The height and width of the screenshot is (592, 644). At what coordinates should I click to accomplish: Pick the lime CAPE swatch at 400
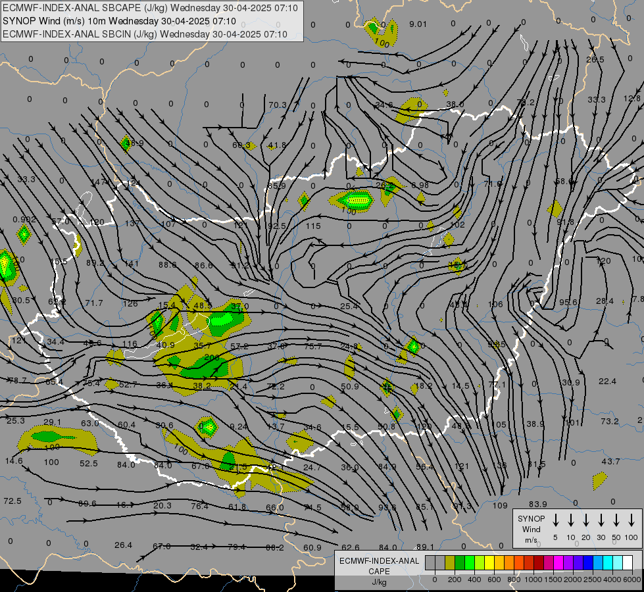tap(480, 562)
